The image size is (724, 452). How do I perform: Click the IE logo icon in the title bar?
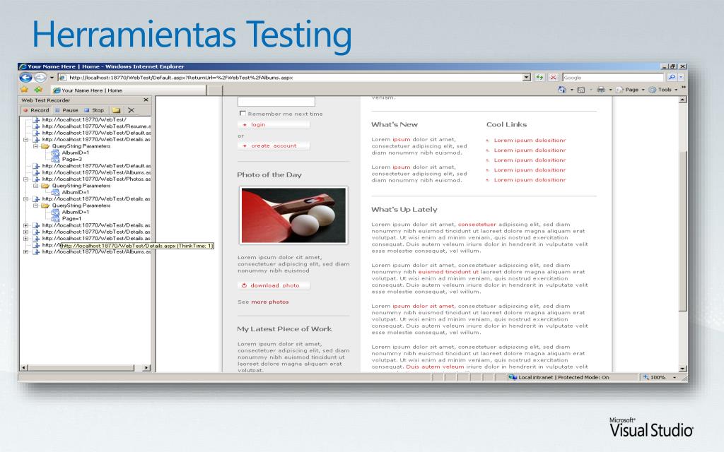click(22, 66)
